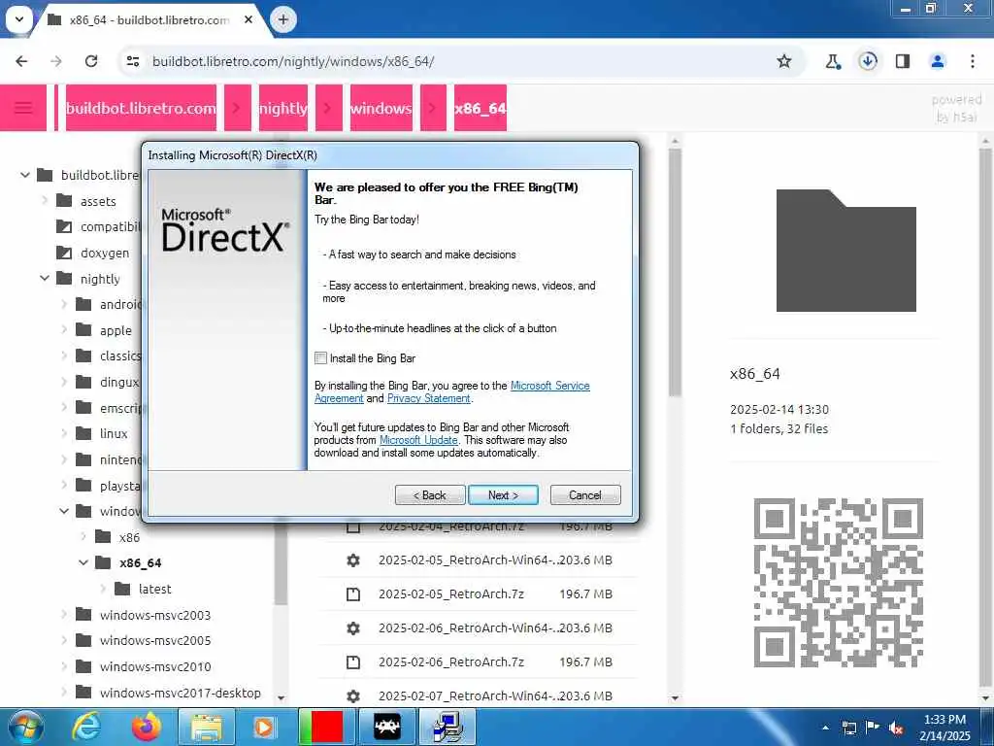
Task: Tick the Install the Bing Bar checkbox
Action: pyautogui.click(x=320, y=358)
